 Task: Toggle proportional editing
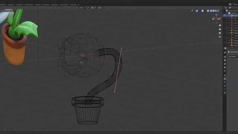point(99,7)
